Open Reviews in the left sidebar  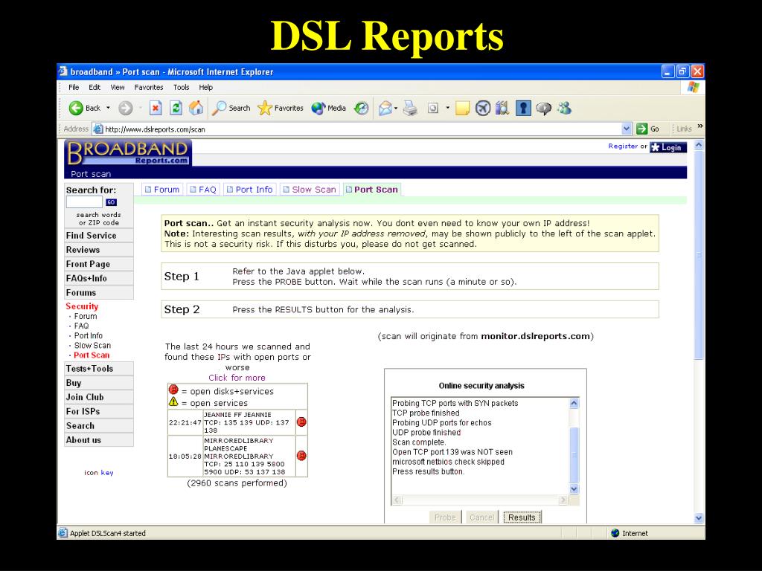(x=99, y=250)
